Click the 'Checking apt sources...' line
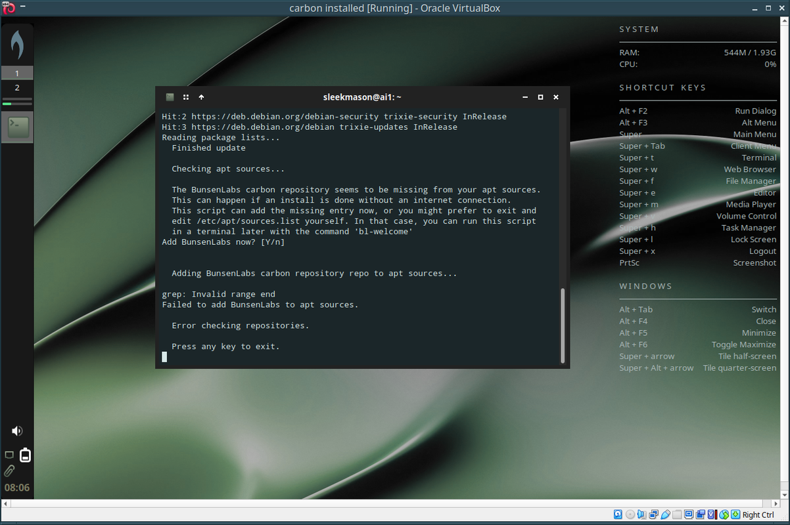The width and height of the screenshot is (790, 525). [x=228, y=169]
